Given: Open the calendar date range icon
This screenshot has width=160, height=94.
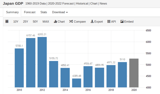Looking at the screenshot, I should tap(7, 21).
